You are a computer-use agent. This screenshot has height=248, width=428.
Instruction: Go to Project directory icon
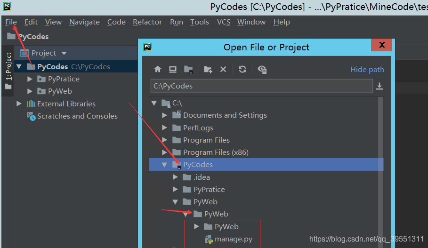tap(188, 70)
